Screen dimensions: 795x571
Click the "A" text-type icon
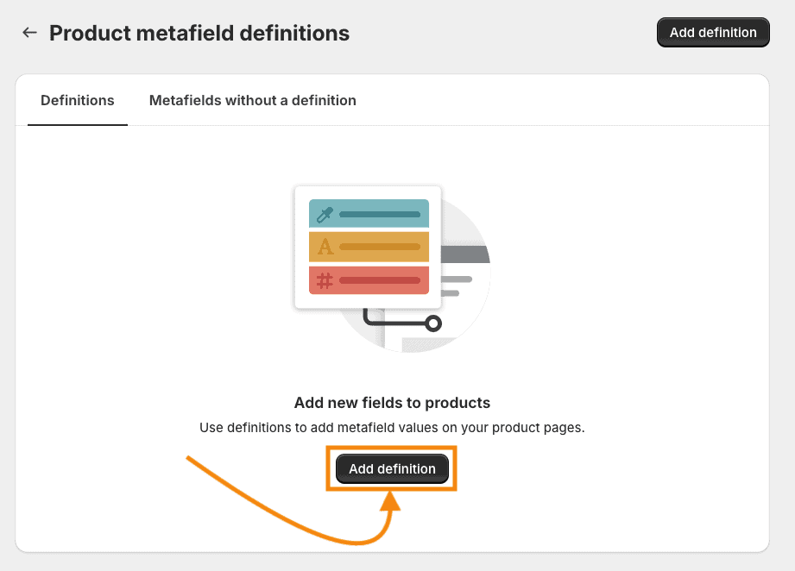click(x=324, y=248)
